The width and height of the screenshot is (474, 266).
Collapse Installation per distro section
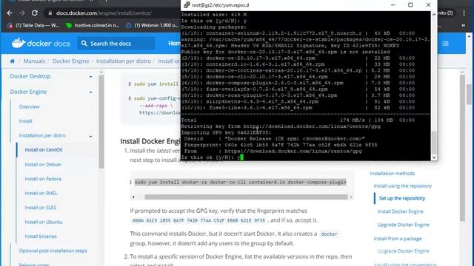[90, 136]
